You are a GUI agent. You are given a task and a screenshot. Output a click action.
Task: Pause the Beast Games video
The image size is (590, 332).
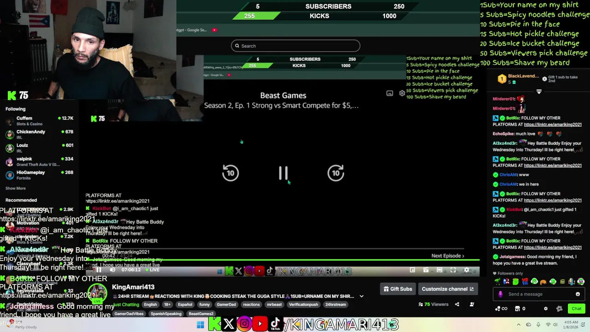click(x=283, y=173)
